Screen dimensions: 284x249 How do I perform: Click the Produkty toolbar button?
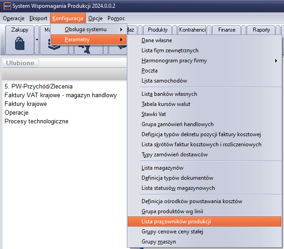tap(158, 30)
